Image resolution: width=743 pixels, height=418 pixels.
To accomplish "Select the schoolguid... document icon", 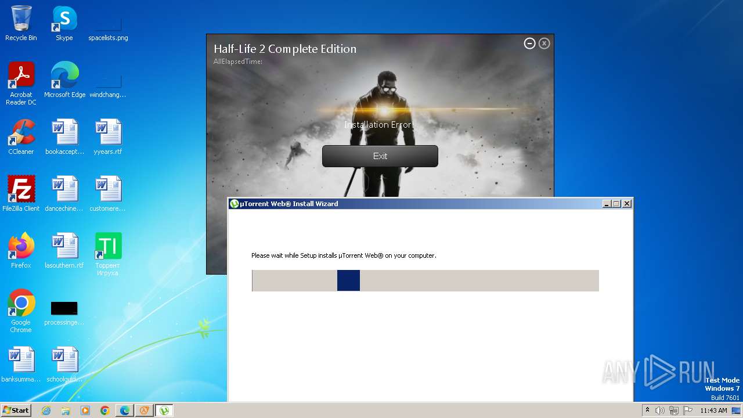I will [x=64, y=365].
